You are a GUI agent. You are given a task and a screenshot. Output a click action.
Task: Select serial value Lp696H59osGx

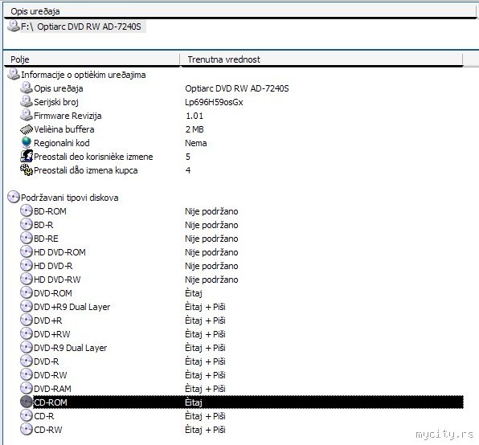214,102
